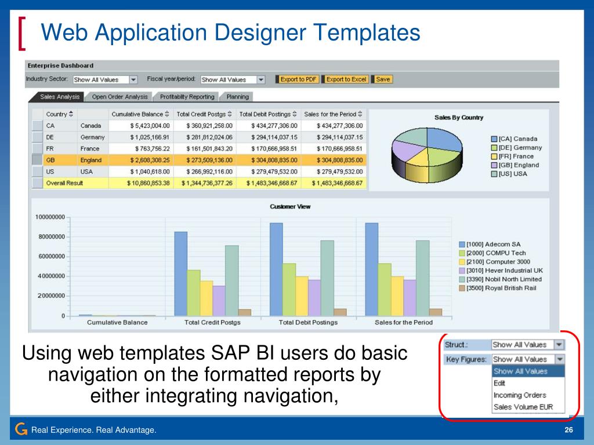Select the GB England row selector
Viewport: 594px width, 445px height.
[37, 160]
